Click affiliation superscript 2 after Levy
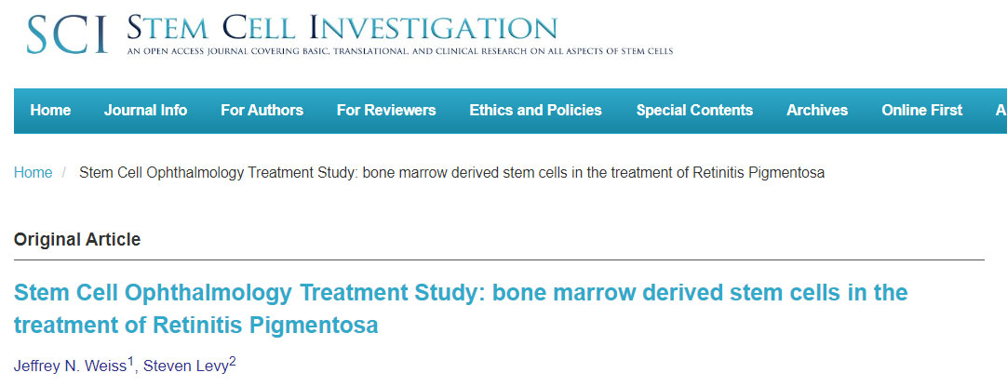Image resolution: width=1007 pixels, height=386 pixels. pos(233,361)
